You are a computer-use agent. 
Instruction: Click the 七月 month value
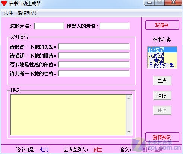point(44,150)
